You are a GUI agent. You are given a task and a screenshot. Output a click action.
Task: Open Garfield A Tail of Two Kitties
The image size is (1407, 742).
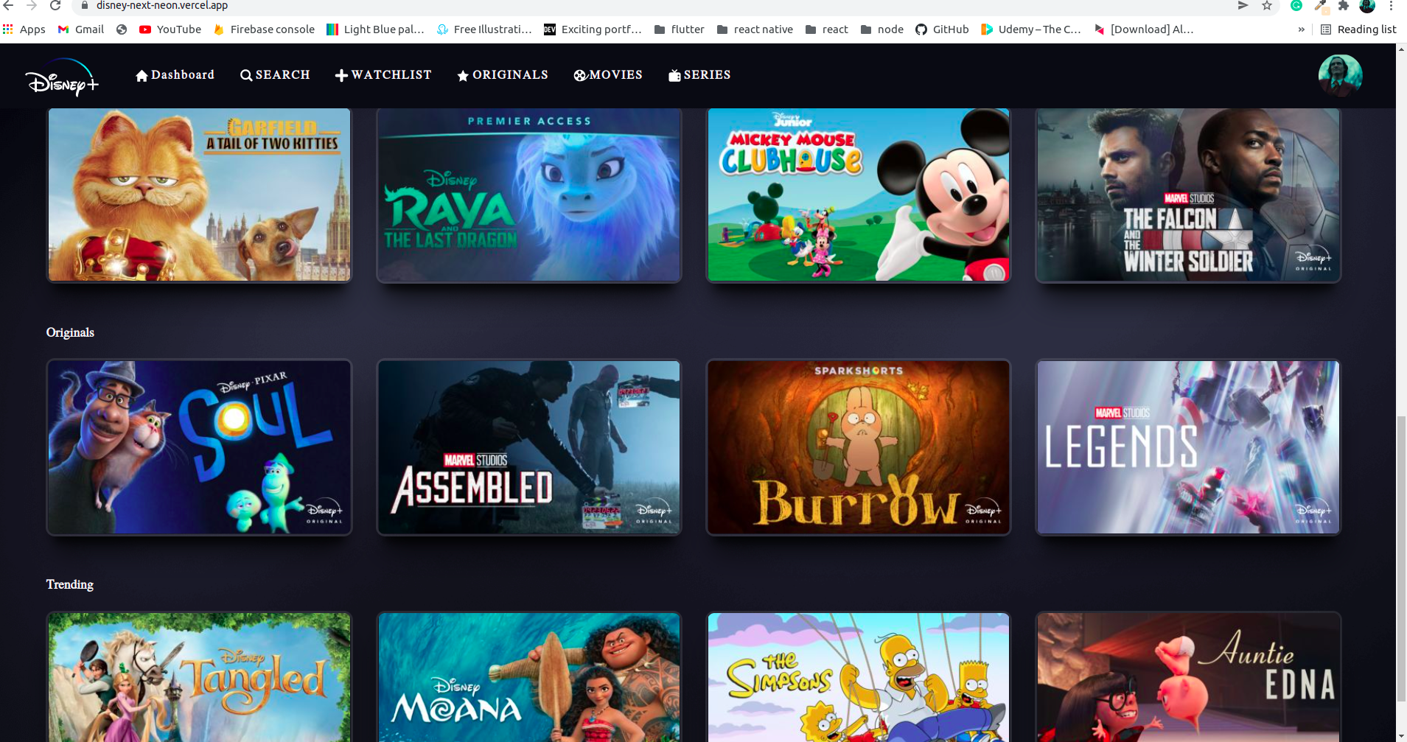[199, 195]
